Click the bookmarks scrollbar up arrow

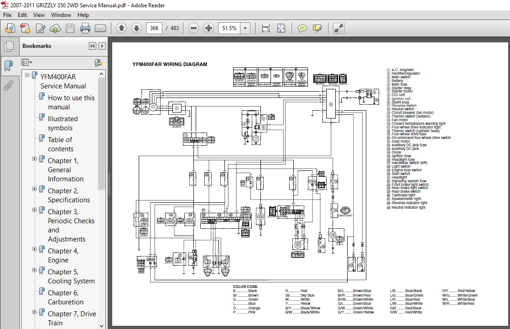tap(101, 74)
